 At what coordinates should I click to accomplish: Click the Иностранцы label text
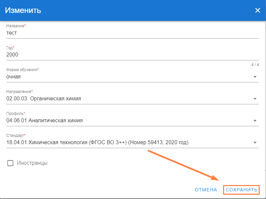point(32,163)
